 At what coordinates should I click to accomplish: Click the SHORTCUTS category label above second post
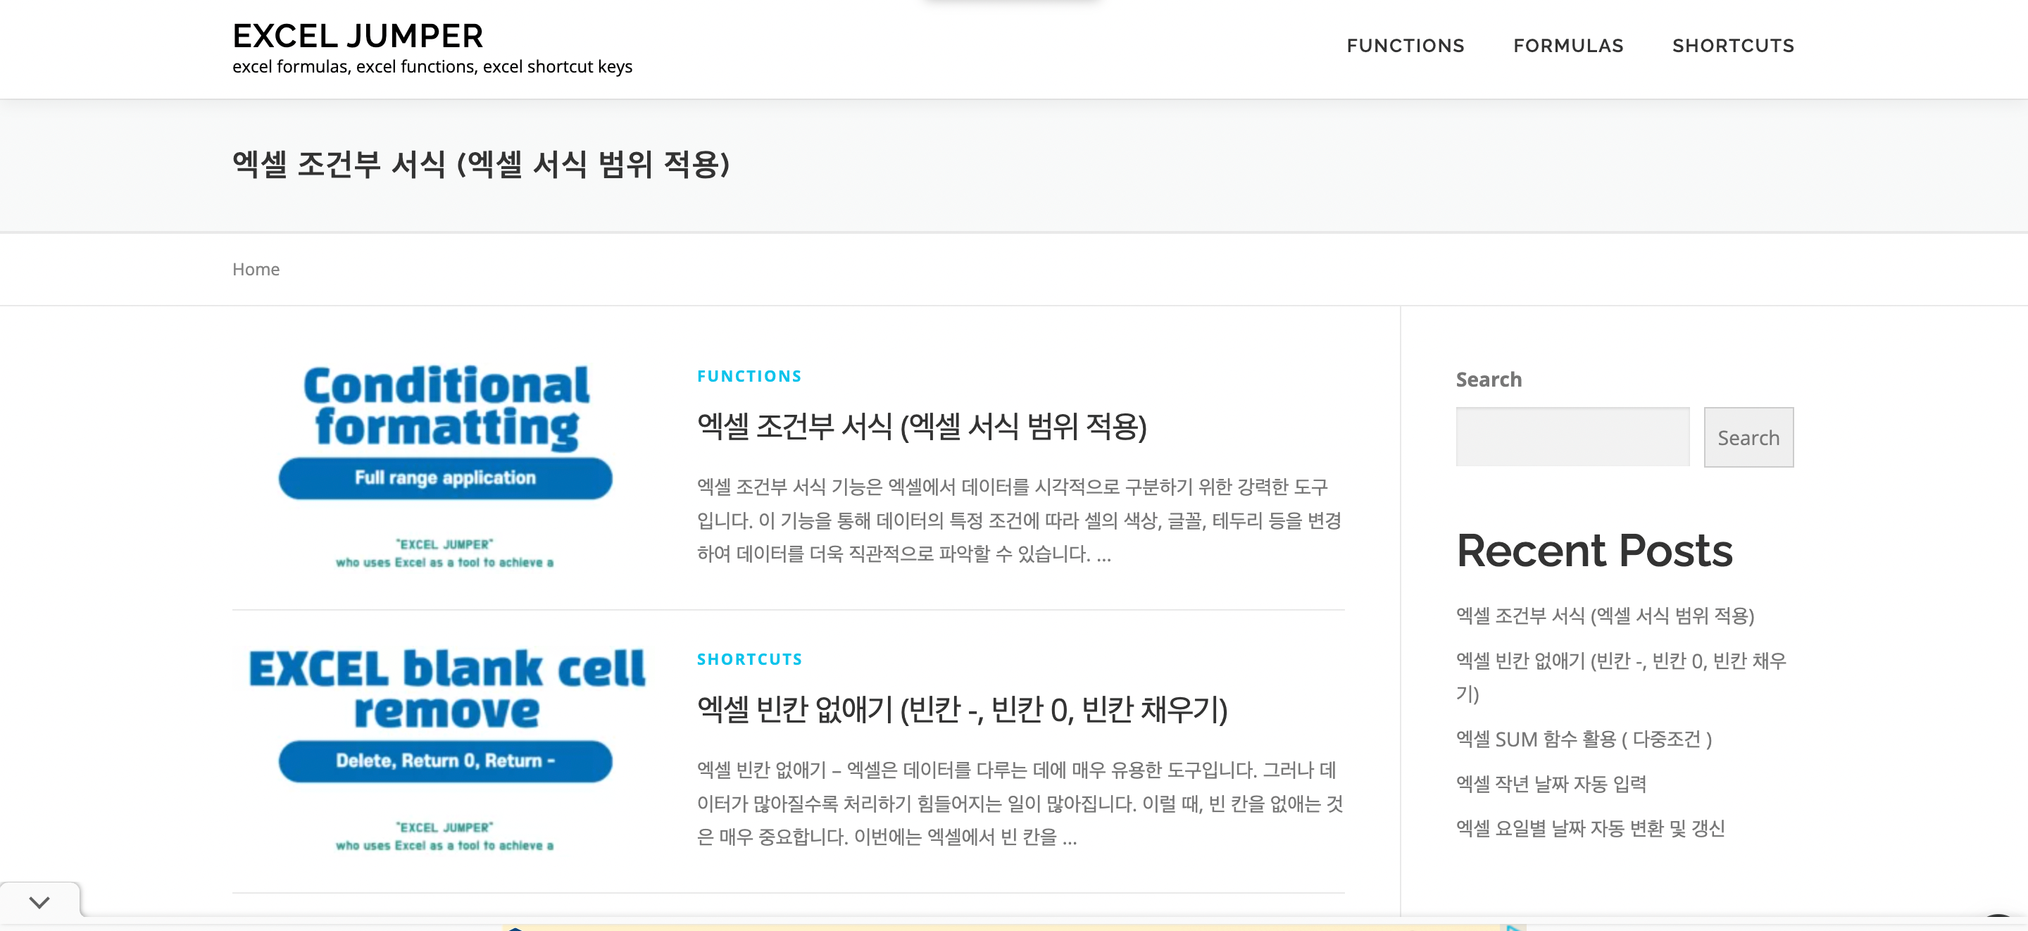tap(749, 659)
